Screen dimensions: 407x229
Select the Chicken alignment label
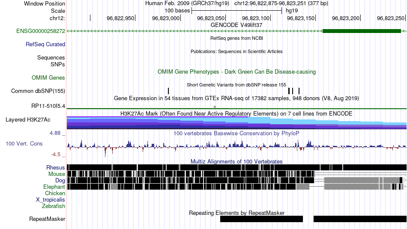tap(55, 193)
